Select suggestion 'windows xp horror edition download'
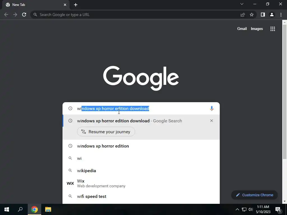 pyautogui.click(x=141, y=121)
